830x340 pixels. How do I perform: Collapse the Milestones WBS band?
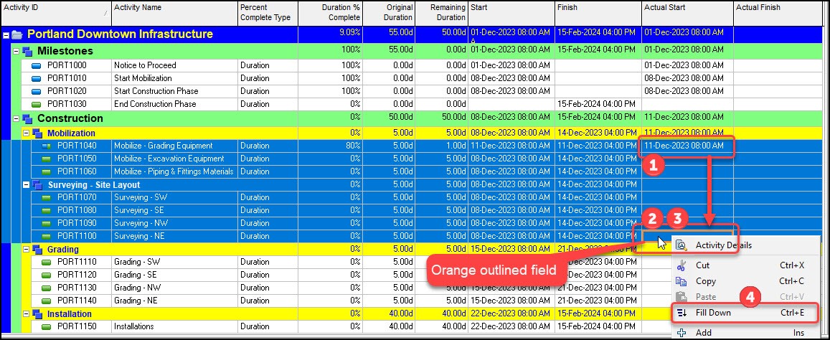(16, 52)
